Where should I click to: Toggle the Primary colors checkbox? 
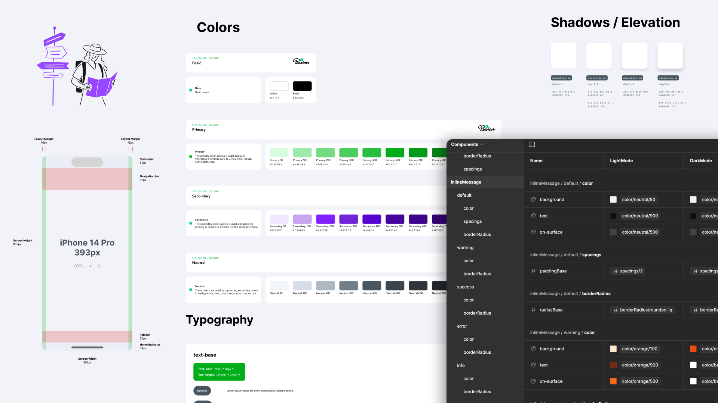[191, 156]
